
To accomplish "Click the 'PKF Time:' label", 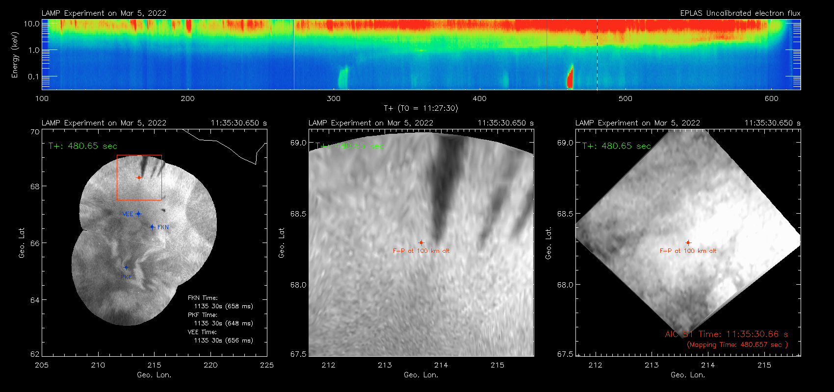I will (x=203, y=315).
